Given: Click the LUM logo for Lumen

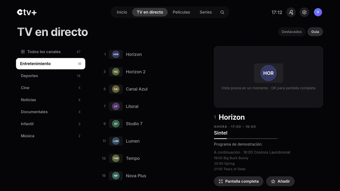Looking at the screenshot, I should tap(116, 141).
